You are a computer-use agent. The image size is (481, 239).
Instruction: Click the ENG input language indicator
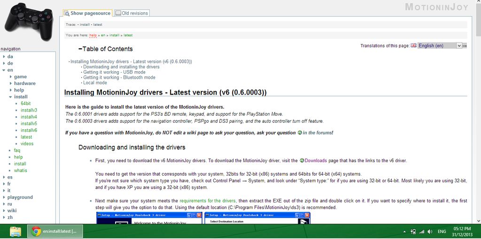[442, 232]
